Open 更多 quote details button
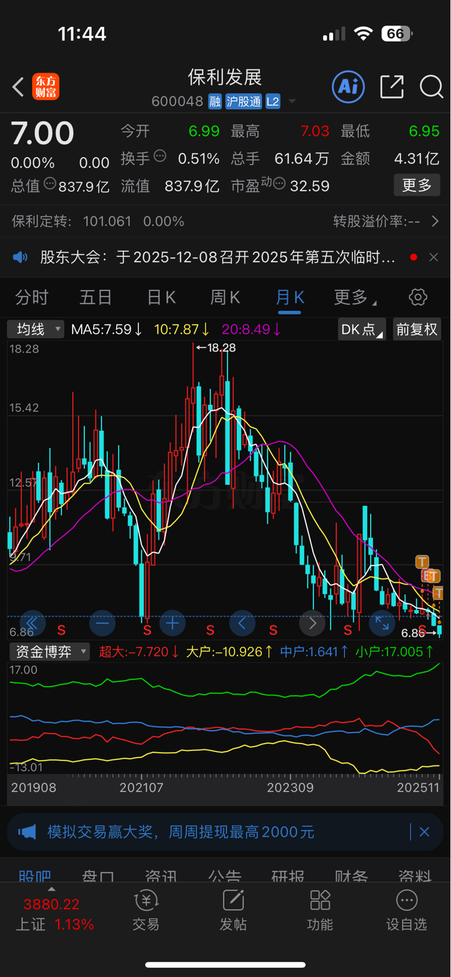This screenshot has height=977, width=451. (417, 185)
